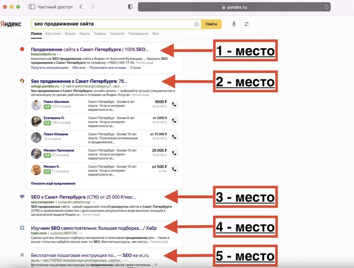Screen dimensions: 354x268
Task: Open Павел Шаламов specialist name
Action: click(56, 102)
